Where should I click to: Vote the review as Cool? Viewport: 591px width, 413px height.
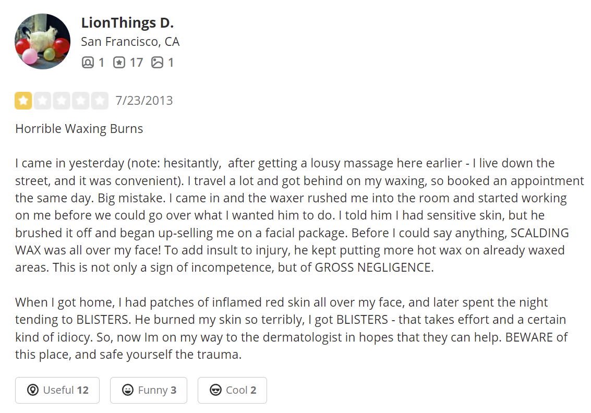tap(232, 390)
